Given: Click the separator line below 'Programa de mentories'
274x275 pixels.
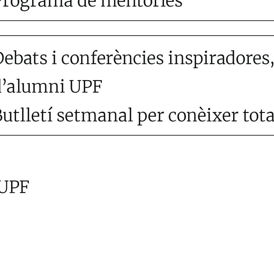Looking at the screenshot, I should point(137,21).
